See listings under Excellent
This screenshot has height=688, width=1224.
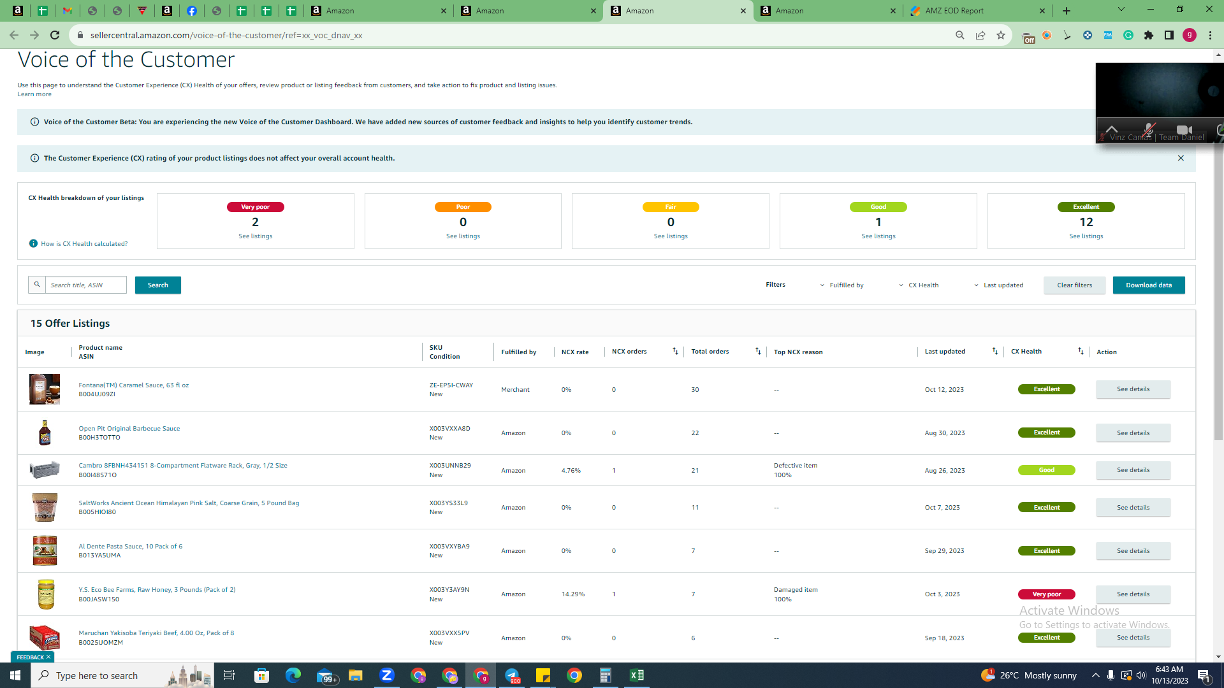tap(1086, 236)
